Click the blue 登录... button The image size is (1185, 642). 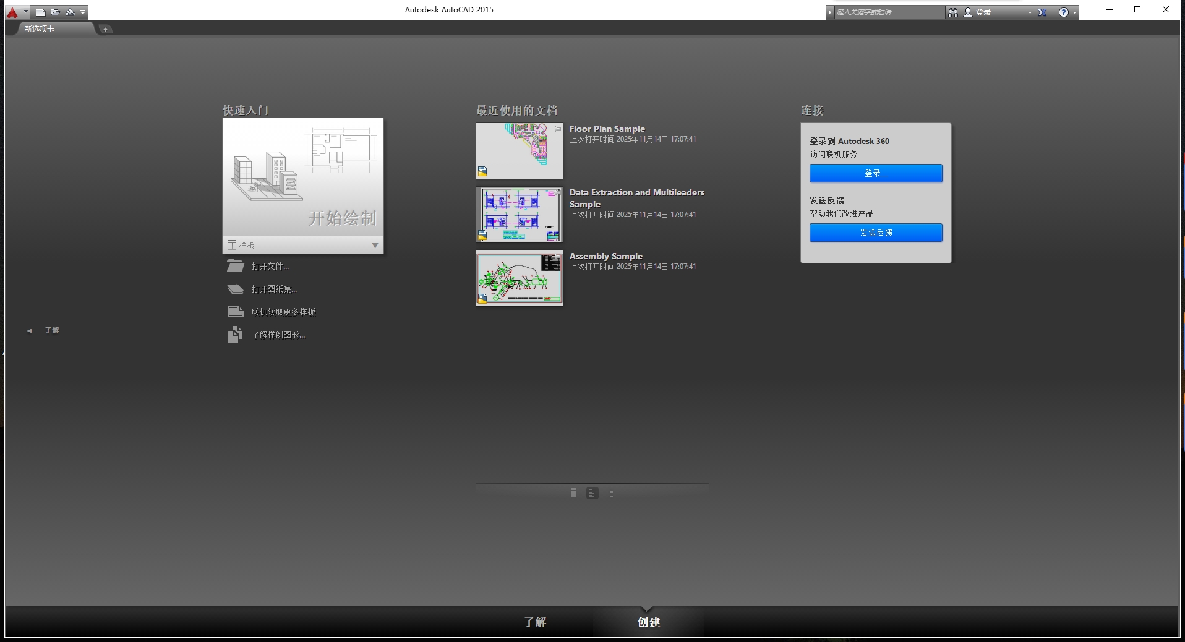(875, 173)
